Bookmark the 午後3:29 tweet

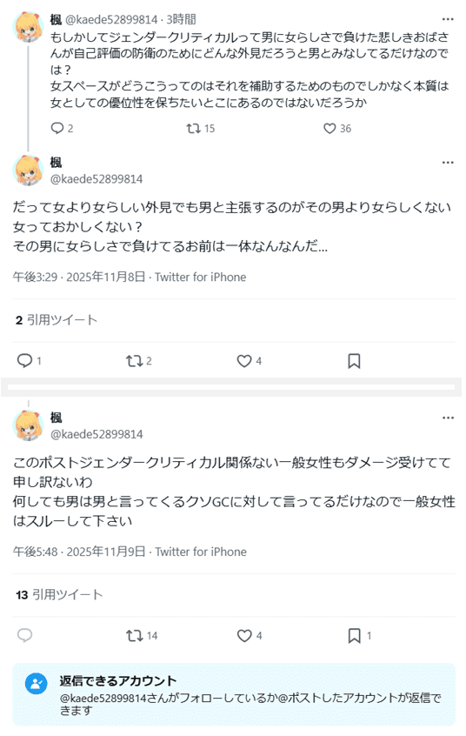354,360
